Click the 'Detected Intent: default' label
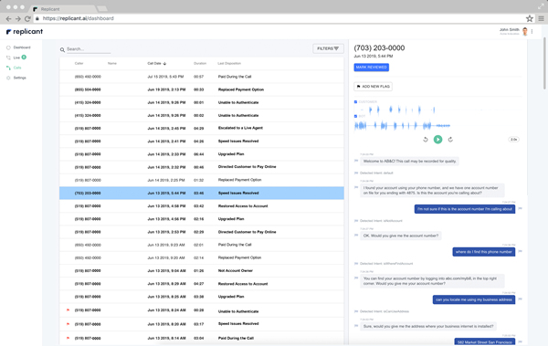Viewport: 548px width, 346px height. pyautogui.click(x=376, y=173)
